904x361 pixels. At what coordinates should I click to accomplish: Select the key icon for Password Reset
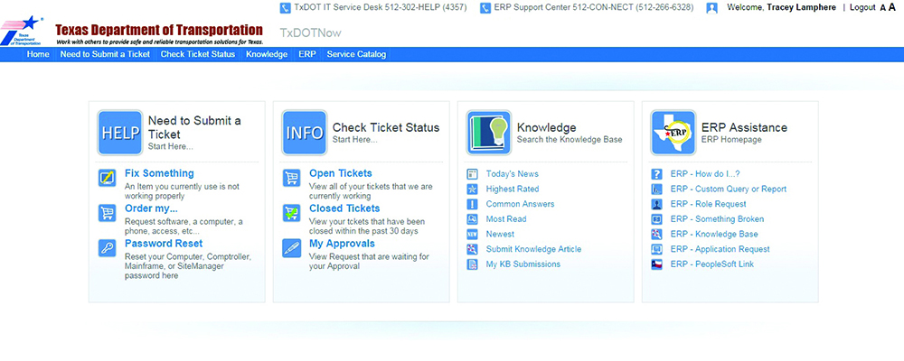pos(108,249)
